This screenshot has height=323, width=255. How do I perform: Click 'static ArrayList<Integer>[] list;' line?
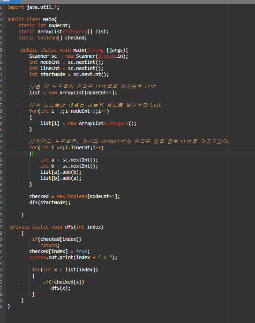(x=64, y=32)
